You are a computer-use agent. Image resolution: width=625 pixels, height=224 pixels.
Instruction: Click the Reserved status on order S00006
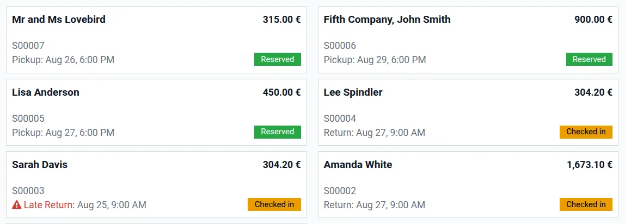[x=589, y=59]
